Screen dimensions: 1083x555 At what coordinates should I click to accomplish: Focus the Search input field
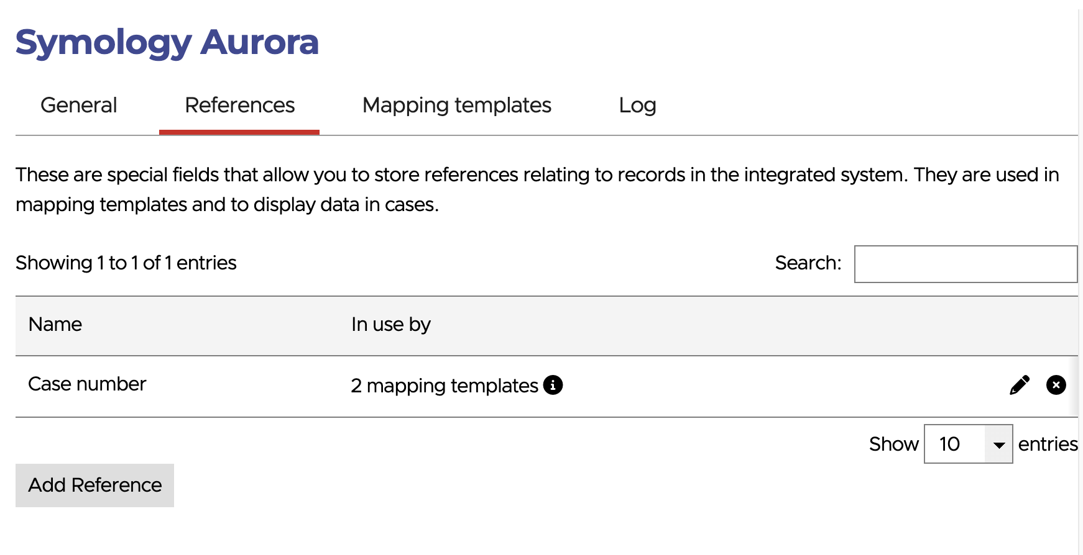pos(965,264)
